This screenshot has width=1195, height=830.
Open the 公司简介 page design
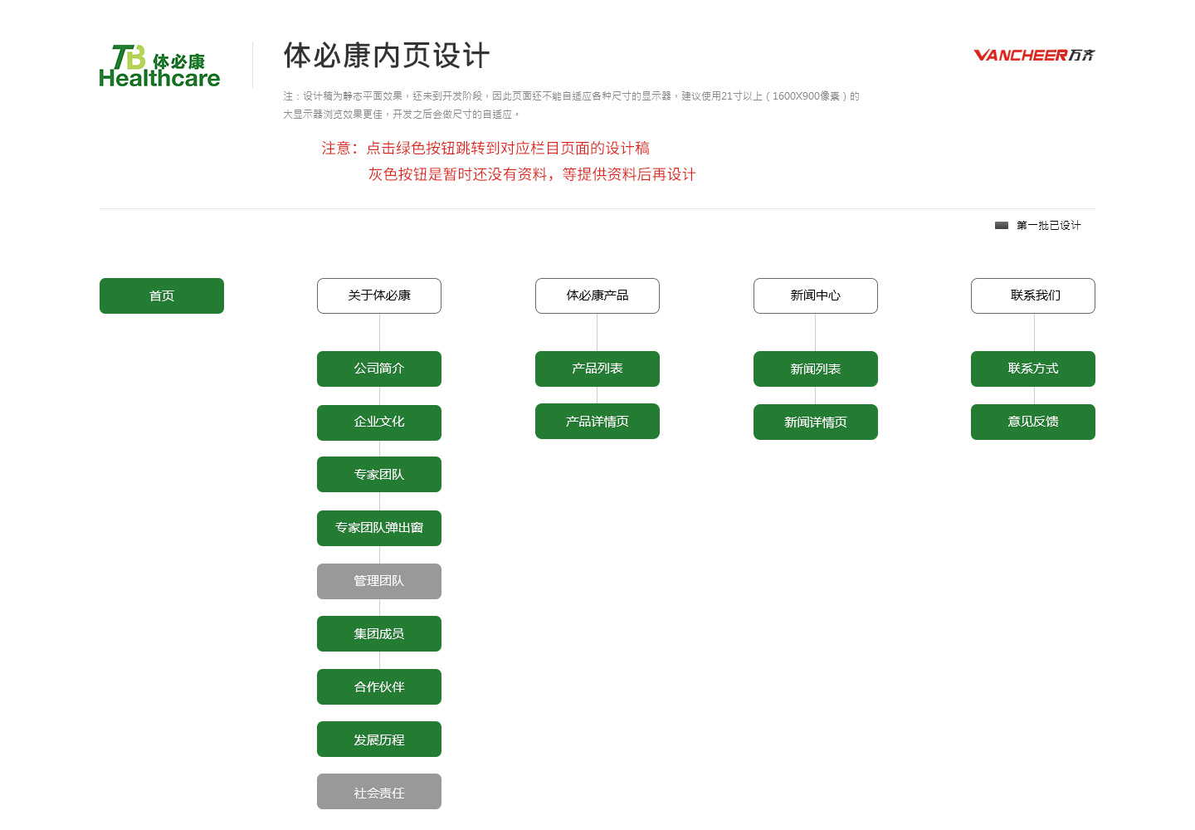pos(379,369)
